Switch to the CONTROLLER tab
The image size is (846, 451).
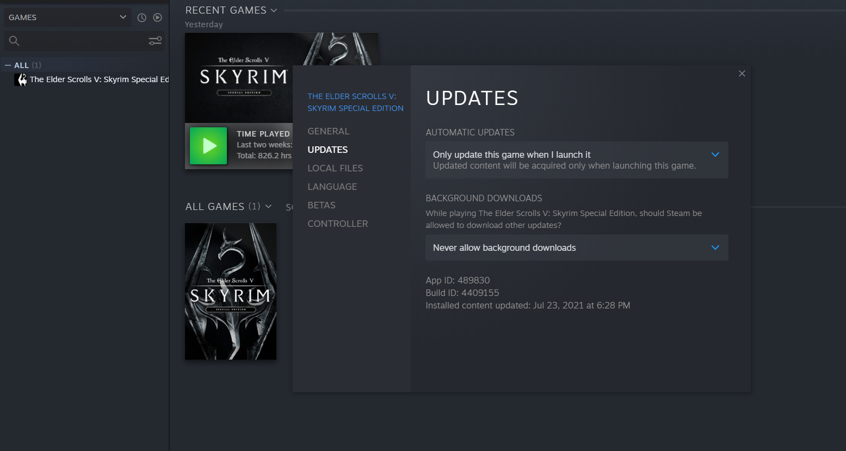[x=338, y=224]
